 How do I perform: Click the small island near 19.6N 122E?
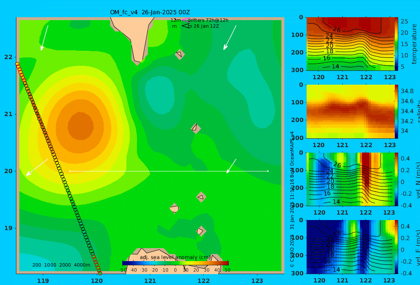click(x=201, y=197)
